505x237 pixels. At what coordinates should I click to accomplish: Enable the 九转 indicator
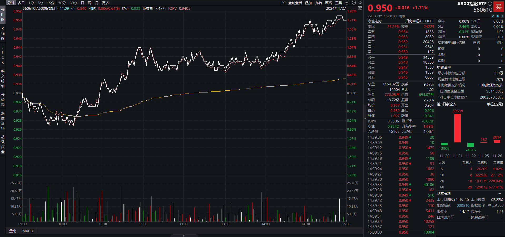tap(319, 3)
